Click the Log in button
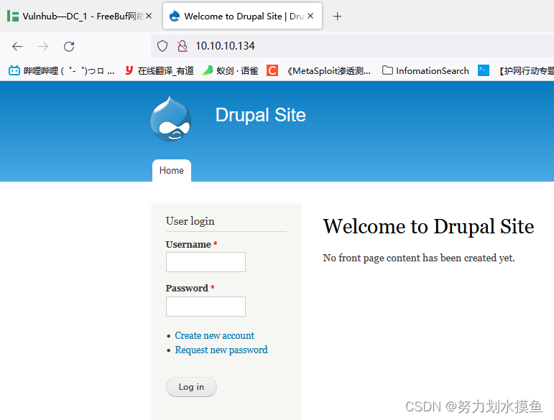The height and width of the screenshot is (420, 554). pos(191,387)
